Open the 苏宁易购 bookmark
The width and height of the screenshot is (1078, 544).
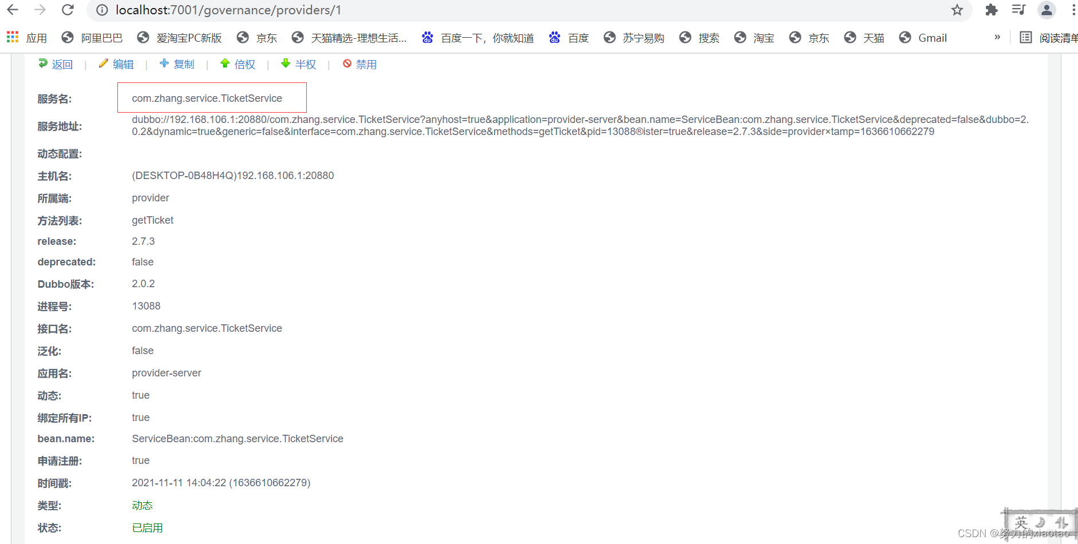[x=634, y=38]
